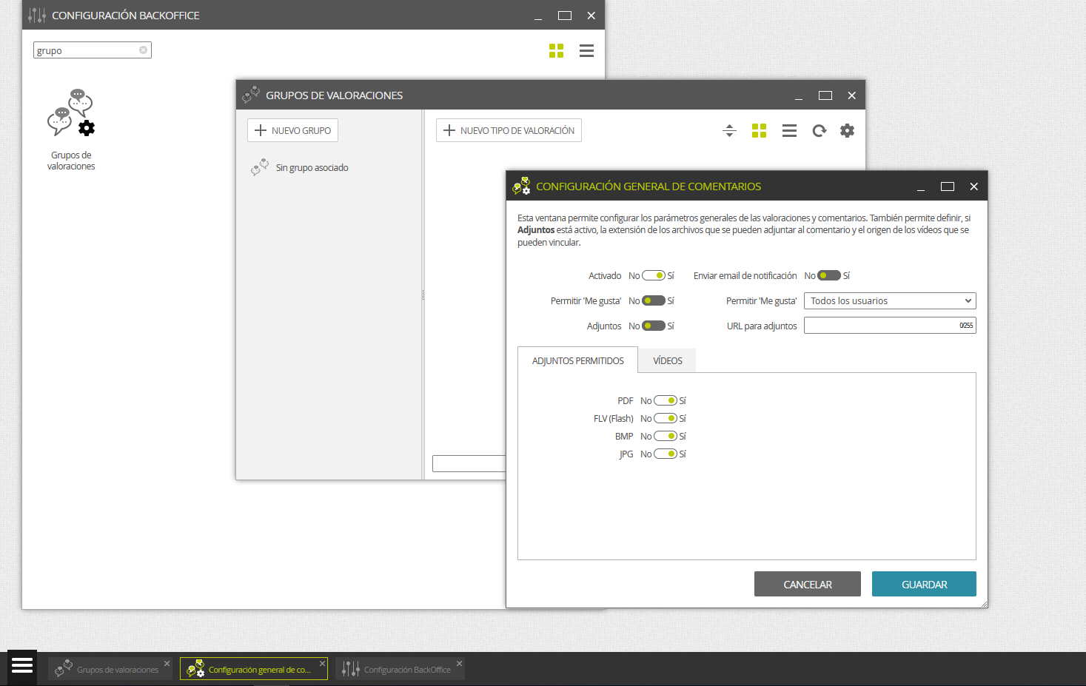Image resolution: width=1086 pixels, height=686 pixels.
Task: Disable the PDF attachment toggle
Action: coord(666,400)
